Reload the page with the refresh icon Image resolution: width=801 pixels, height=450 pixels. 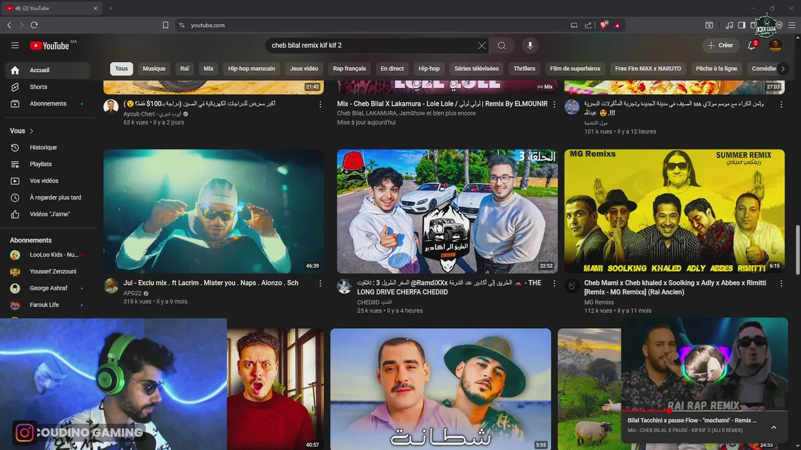[34, 25]
